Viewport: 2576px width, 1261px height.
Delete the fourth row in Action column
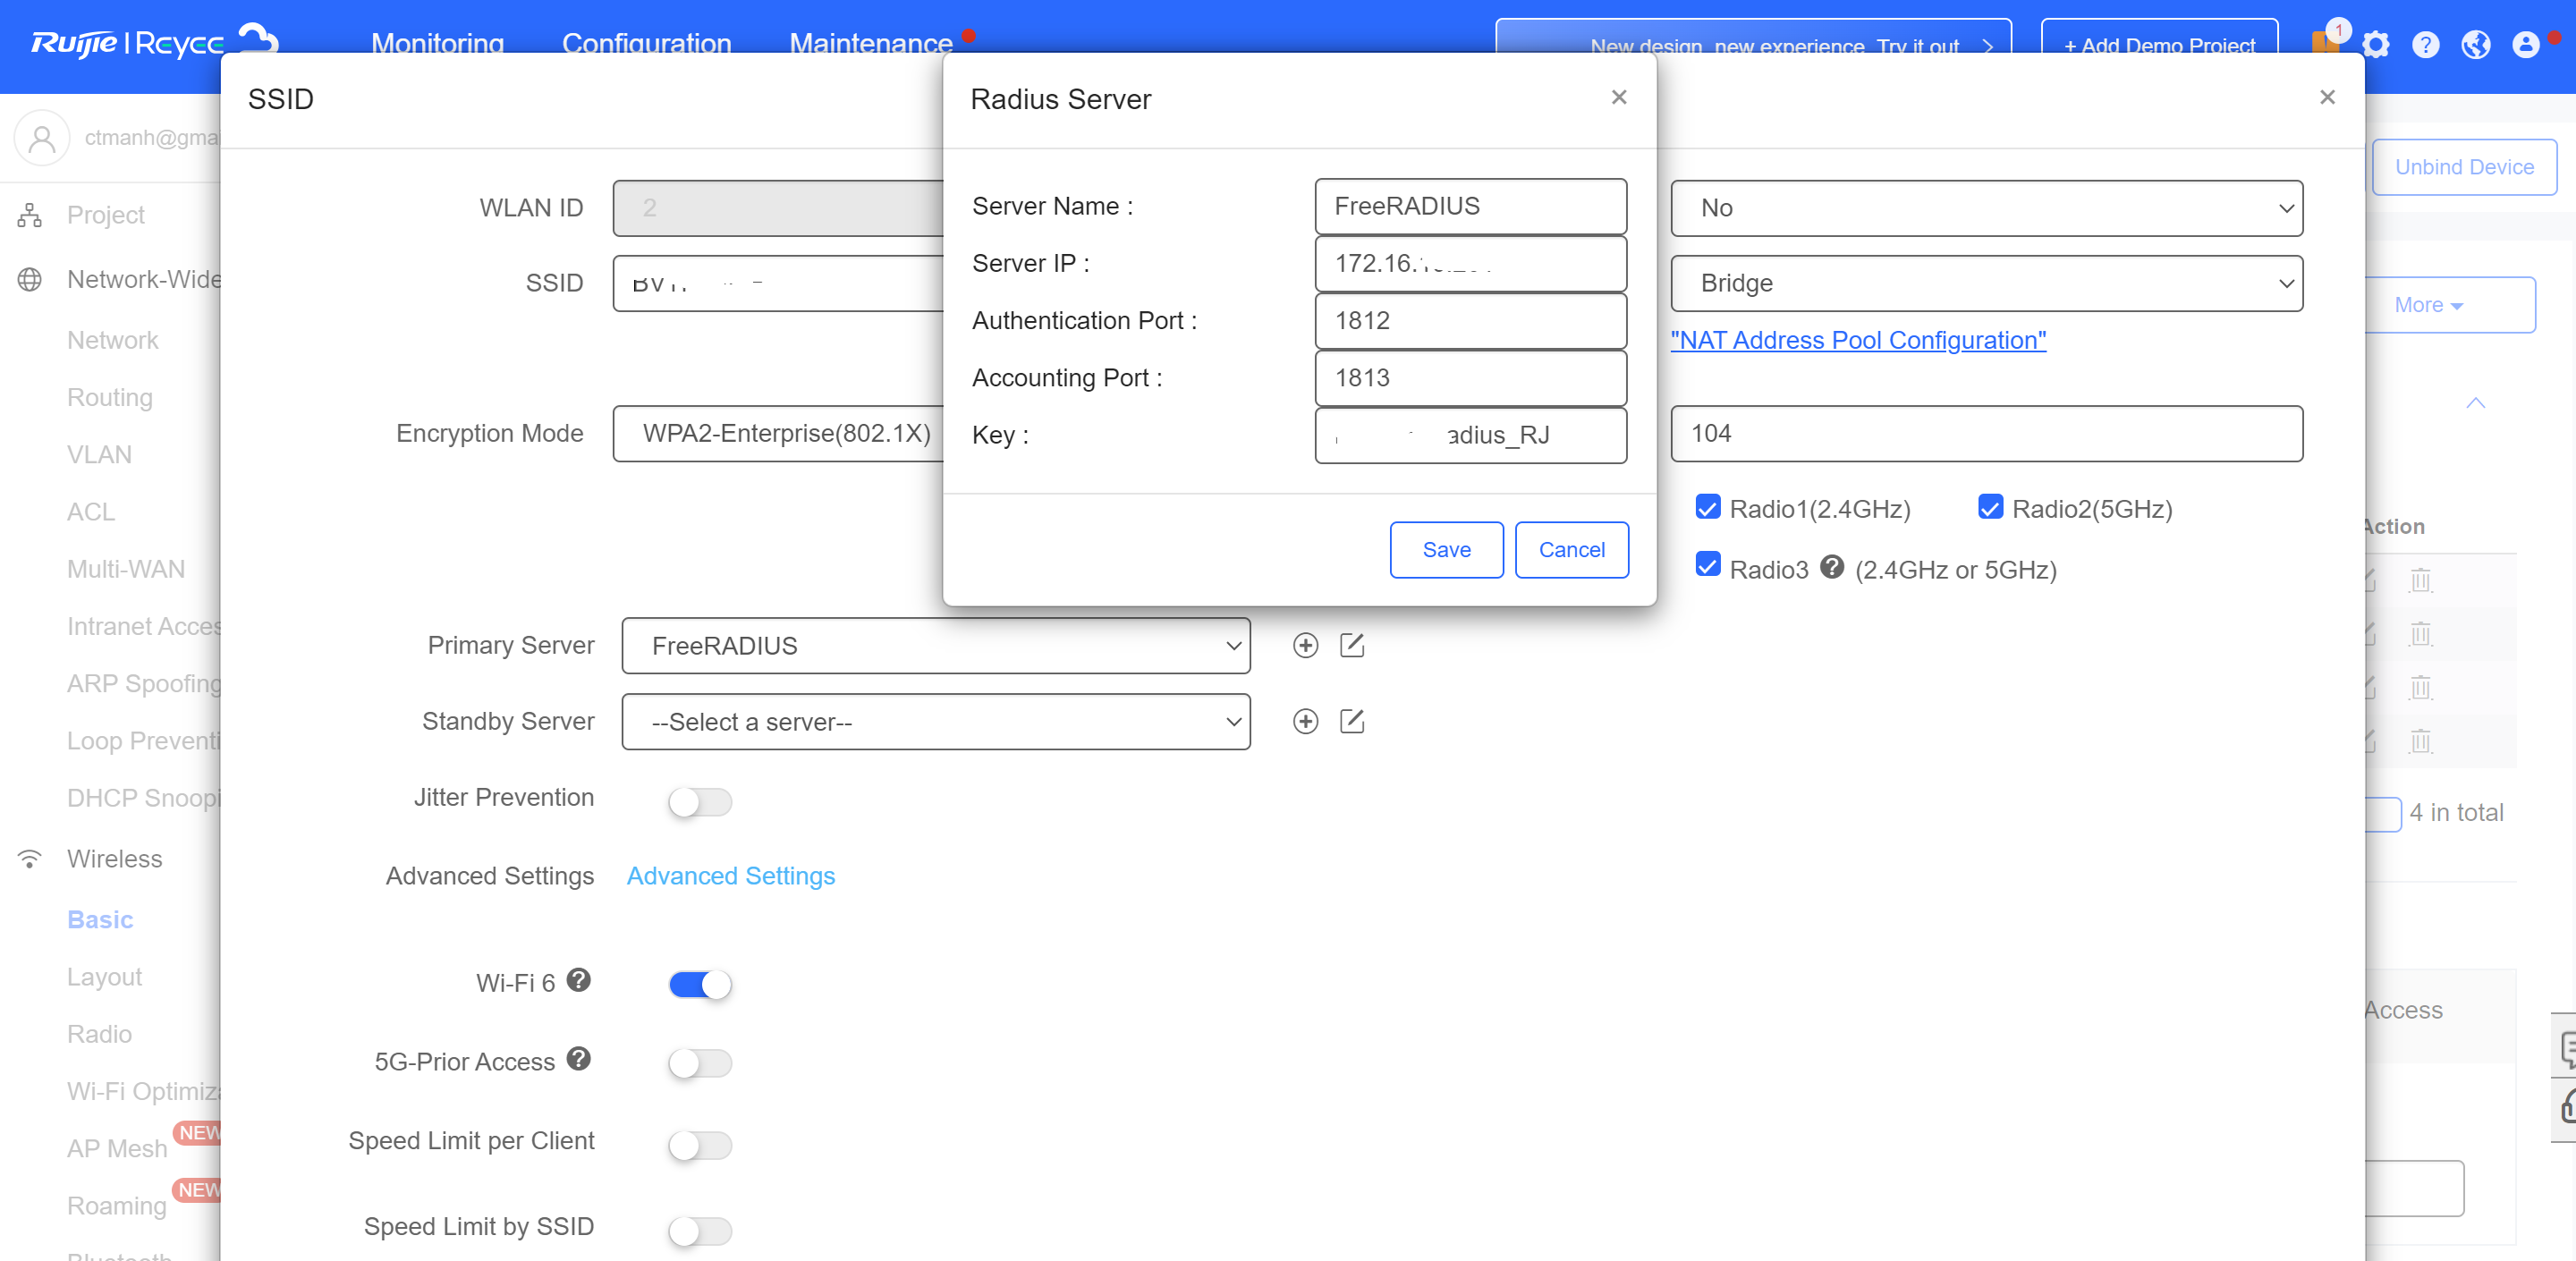tap(2421, 742)
